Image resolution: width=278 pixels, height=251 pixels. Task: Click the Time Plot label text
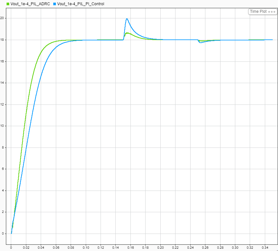click(x=258, y=11)
